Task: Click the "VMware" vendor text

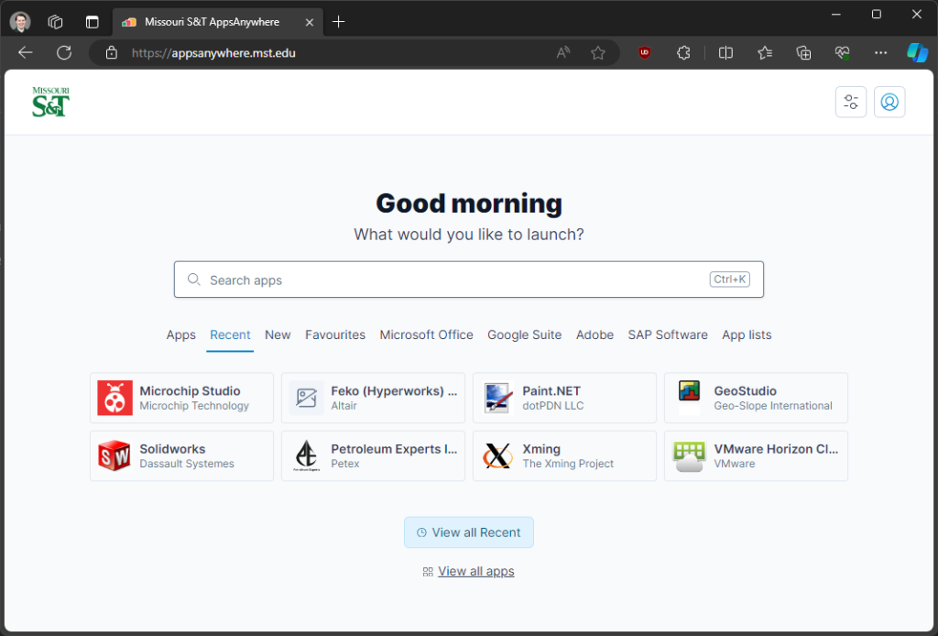Action: point(735,464)
